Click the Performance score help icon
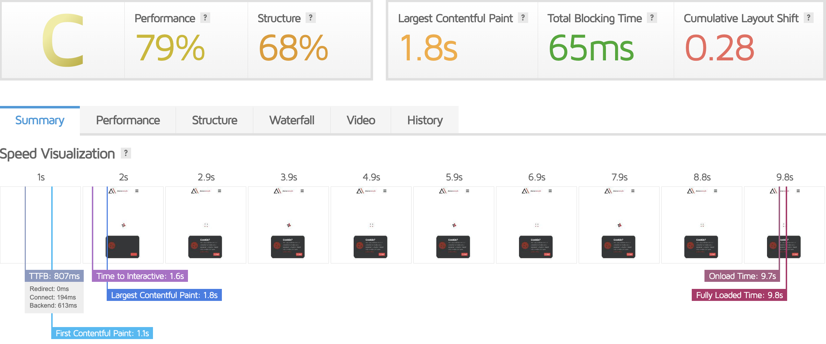Screen dimensions: 826x344 tap(205, 18)
